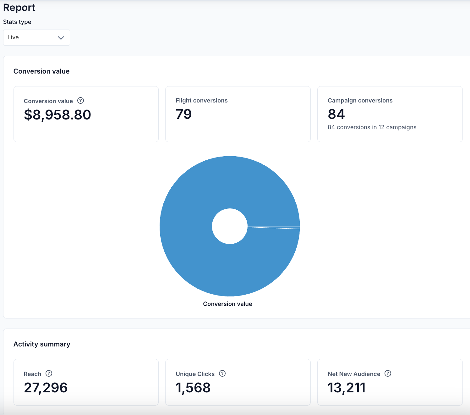Click the Net New Audience value 13,211
470x415 pixels.
[x=347, y=388]
